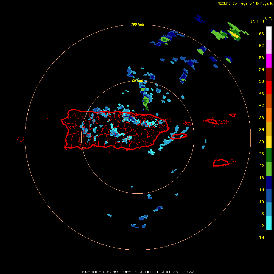
Task: Click the legend value 26
Action: pos(262,154)
